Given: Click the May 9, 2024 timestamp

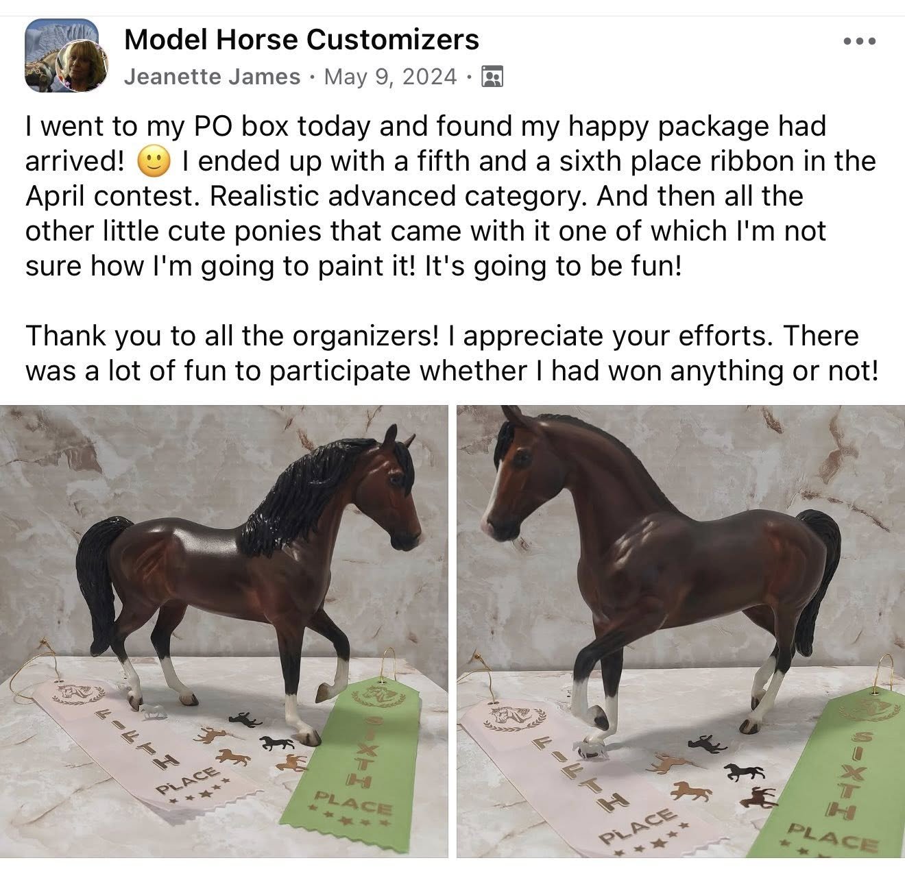Looking at the screenshot, I should (x=390, y=77).
